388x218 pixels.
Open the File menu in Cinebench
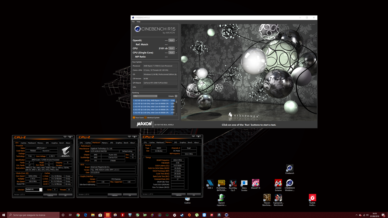133,22
